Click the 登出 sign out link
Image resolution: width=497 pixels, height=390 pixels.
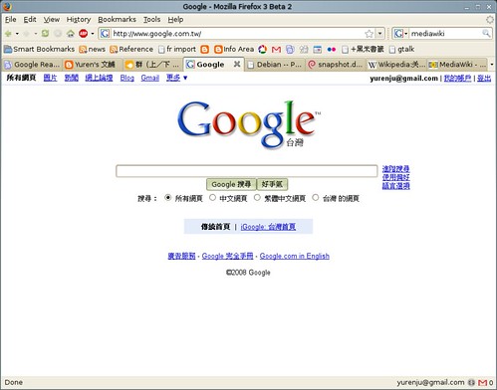click(x=484, y=78)
